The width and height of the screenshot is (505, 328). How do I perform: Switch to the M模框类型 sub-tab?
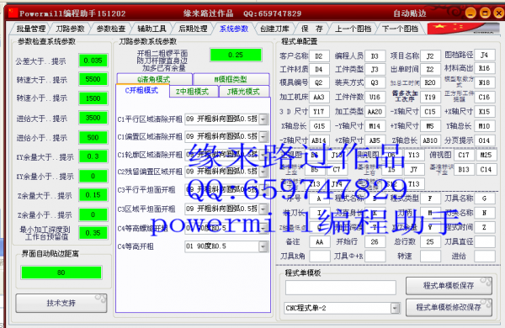(231, 79)
